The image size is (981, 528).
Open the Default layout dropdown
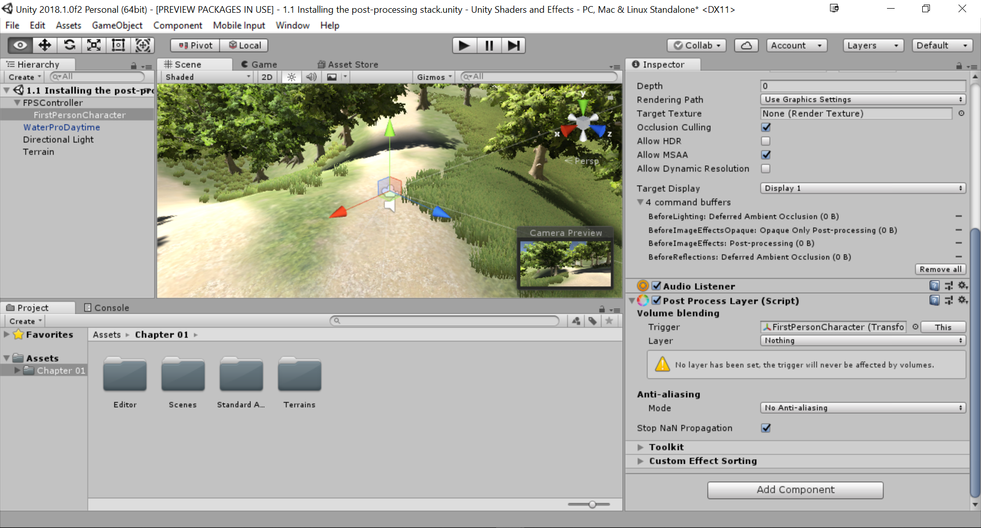[942, 45]
